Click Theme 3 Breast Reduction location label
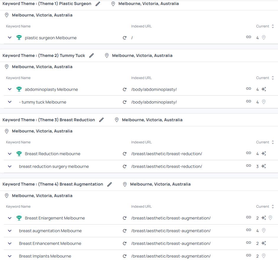 click(x=152, y=120)
